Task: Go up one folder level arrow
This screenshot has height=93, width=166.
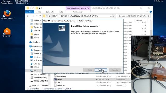Action: [40, 16]
